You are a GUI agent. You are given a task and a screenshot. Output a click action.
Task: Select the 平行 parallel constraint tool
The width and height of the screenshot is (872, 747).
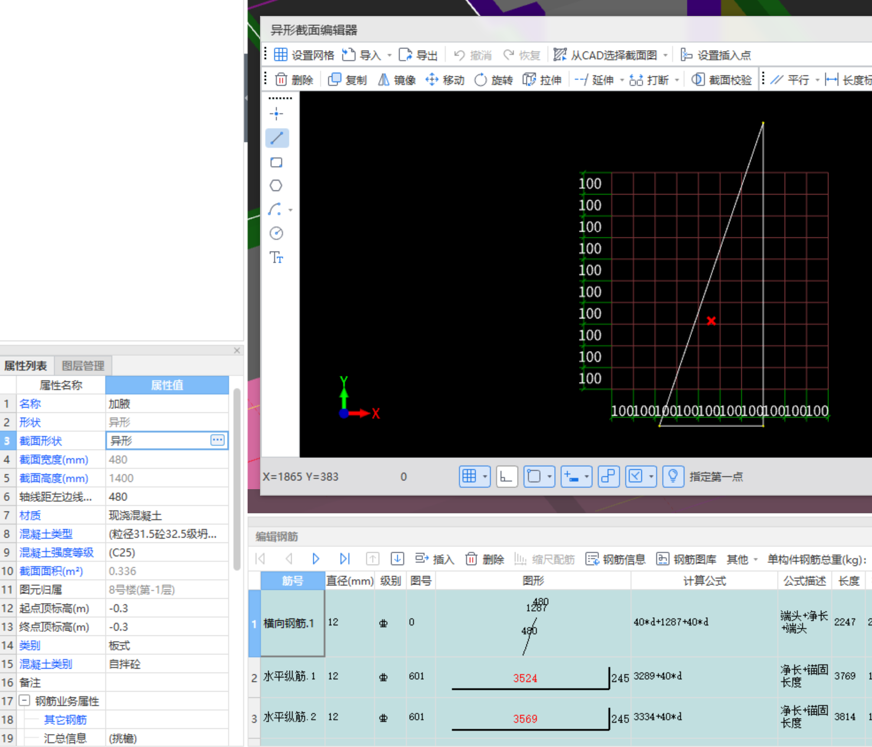[x=790, y=80]
